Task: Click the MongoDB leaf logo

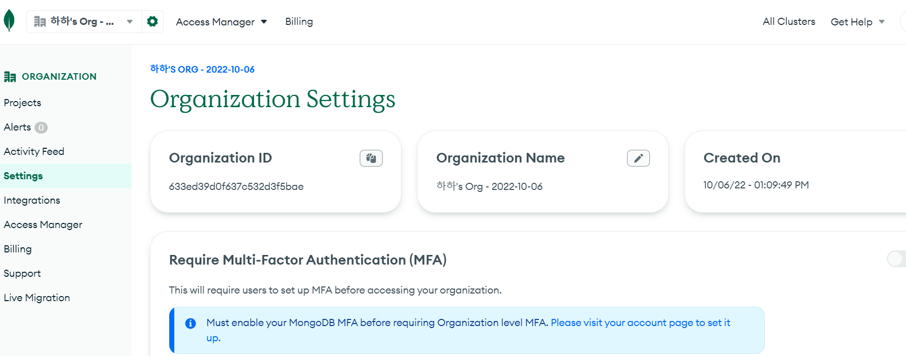Action: (9, 21)
